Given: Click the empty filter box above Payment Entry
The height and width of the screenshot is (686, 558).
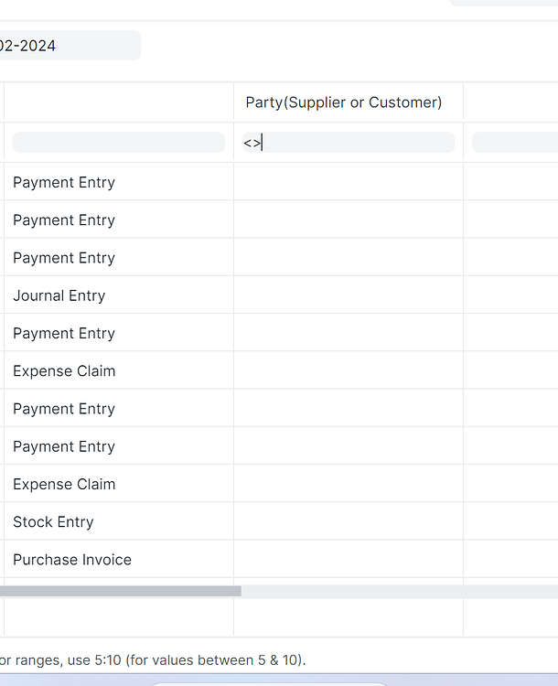Looking at the screenshot, I should pos(119,143).
